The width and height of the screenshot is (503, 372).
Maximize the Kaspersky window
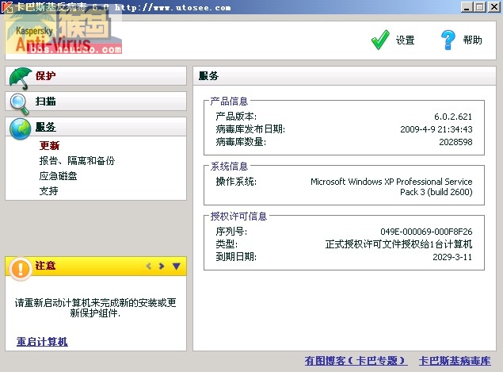click(480, 7)
